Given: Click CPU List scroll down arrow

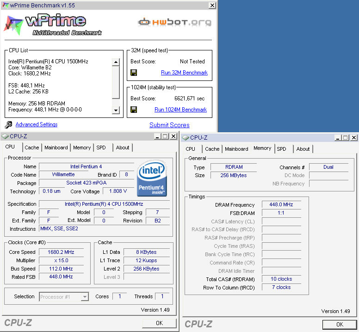Looking at the screenshot, I should pos(116,111).
